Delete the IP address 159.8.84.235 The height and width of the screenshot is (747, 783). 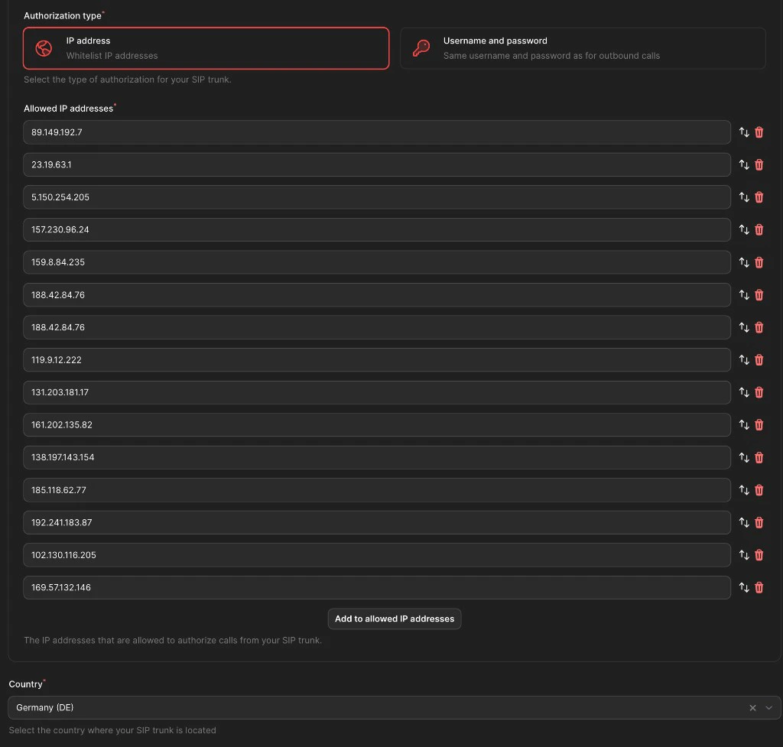pos(759,262)
